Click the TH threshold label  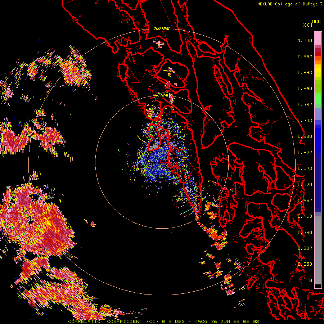(x=309, y=280)
